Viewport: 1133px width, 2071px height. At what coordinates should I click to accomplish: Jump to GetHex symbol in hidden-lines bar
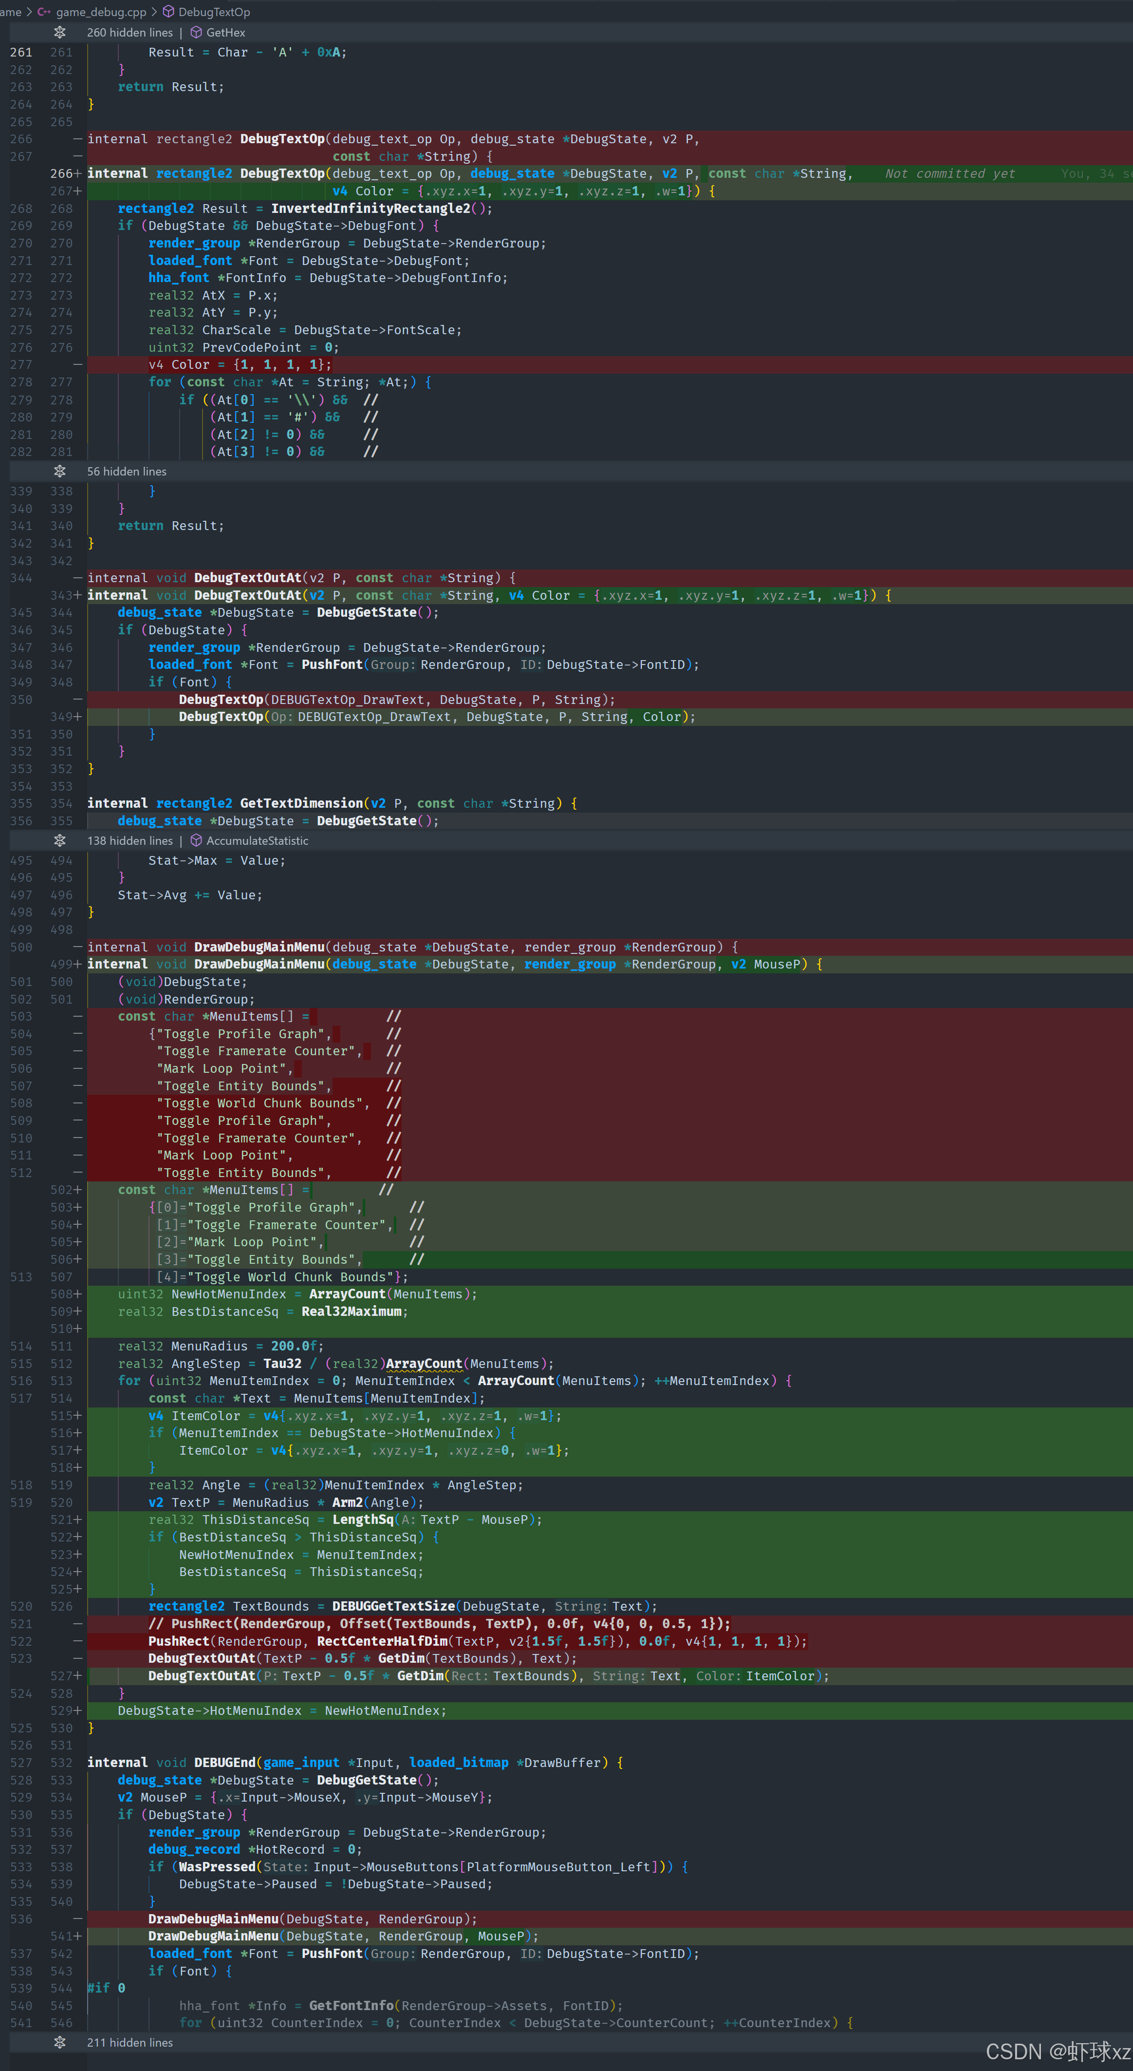coord(226,32)
